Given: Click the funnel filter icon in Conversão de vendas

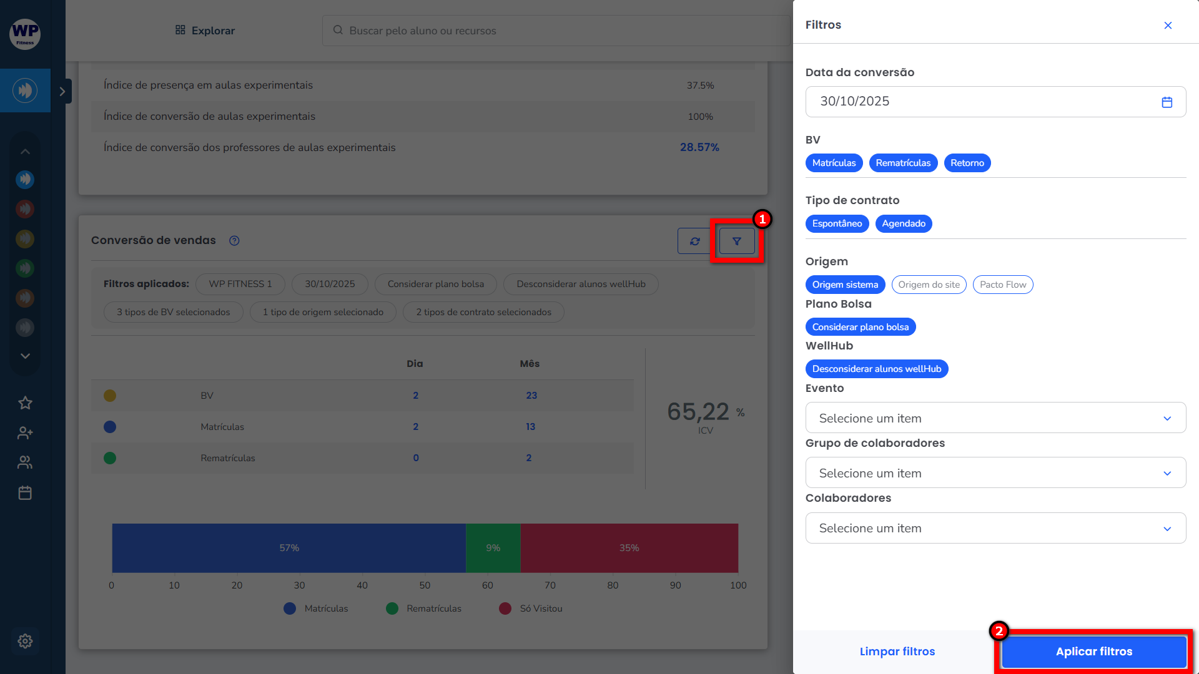Looking at the screenshot, I should pyautogui.click(x=737, y=242).
